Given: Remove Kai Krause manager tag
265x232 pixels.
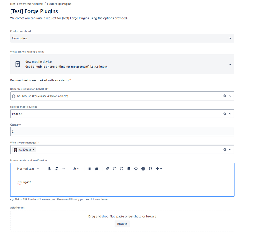Looking at the screenshot, I should [x=34, y=150].
